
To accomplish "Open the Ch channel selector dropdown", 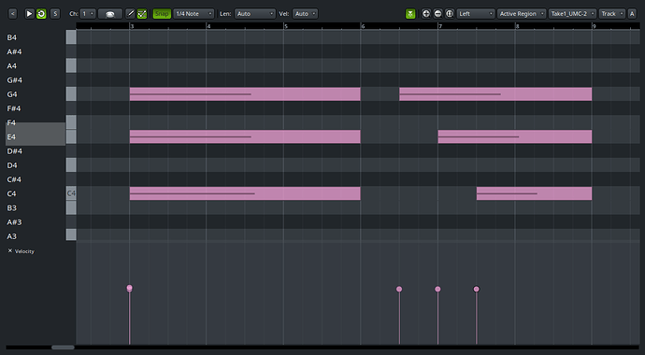I will 88,14.
